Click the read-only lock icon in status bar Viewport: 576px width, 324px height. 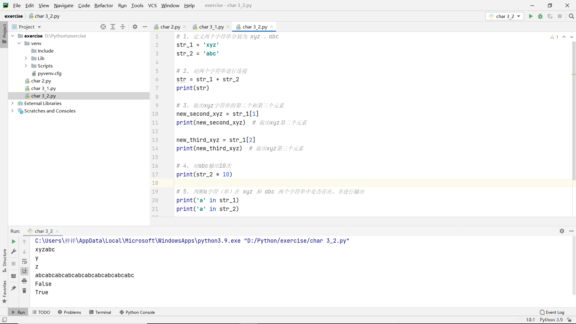(x=569, y=320)
